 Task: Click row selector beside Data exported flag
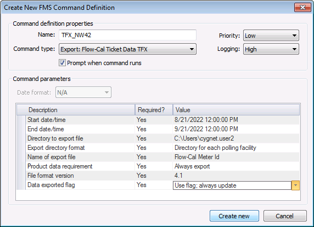(21, 185)
